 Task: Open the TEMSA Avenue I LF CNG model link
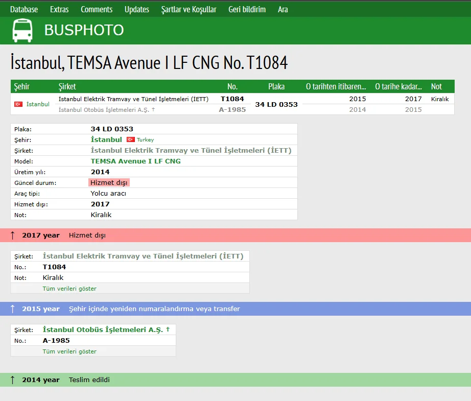tap(135, 161)
